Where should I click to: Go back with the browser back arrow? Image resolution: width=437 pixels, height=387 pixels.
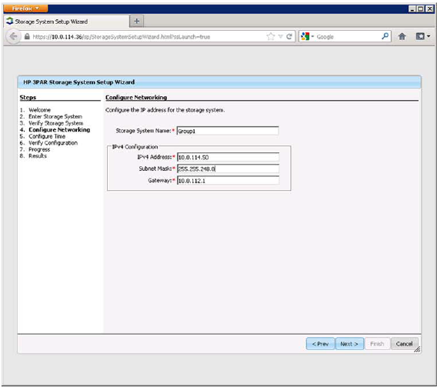click(x=13, y=36)
